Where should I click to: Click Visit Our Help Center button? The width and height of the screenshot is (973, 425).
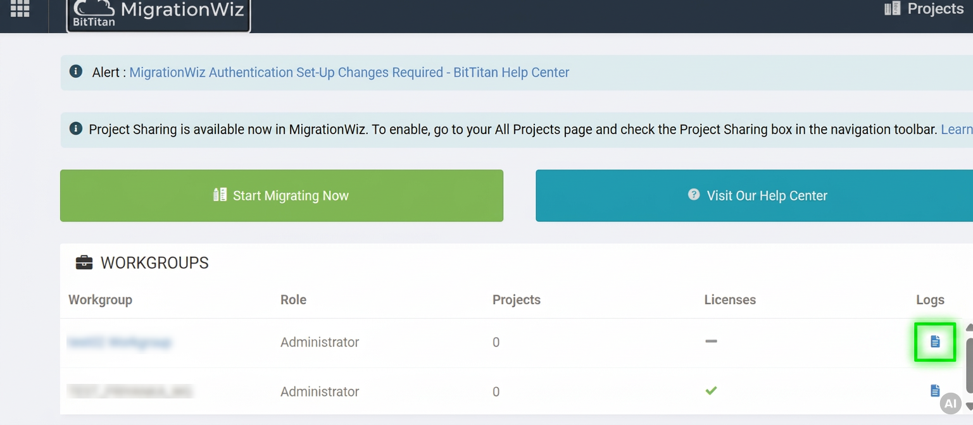[x=754, y=195]
